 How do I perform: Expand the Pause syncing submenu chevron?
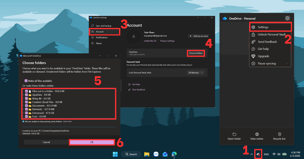287,63
